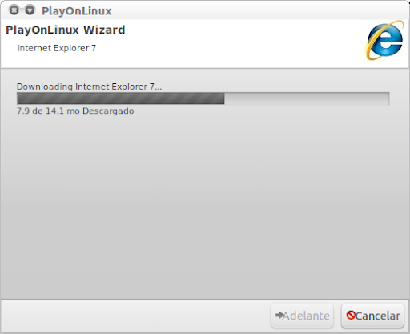This screenshot has width=410, height=334.
Task: Click the red prohibition icon on Cancelar
Action: click(x=351, y=316)
